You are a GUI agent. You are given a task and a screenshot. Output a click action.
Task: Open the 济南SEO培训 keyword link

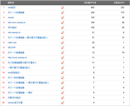click(x=14, y=98)
